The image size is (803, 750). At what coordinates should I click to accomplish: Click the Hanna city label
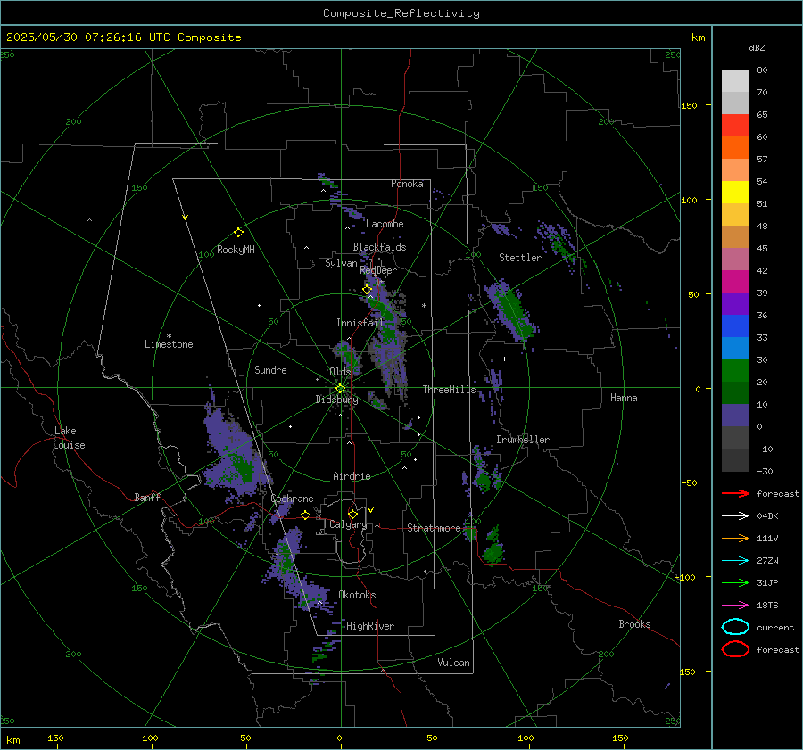click(624, 398)
